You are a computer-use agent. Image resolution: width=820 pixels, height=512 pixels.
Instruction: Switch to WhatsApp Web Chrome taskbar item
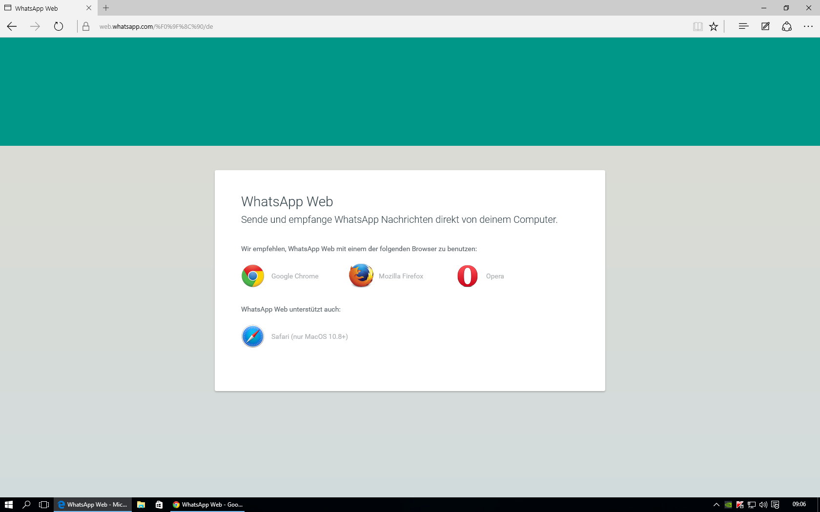pos(207,505)
